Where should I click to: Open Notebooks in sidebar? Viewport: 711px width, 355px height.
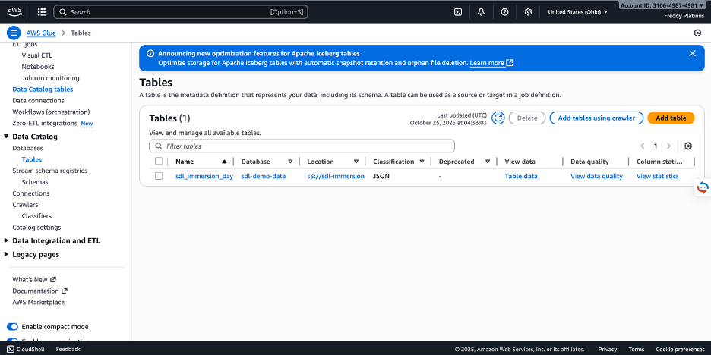click(38, 67)
